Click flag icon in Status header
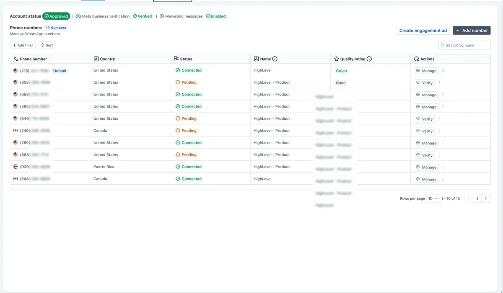 pyautogui.click(x=176, y=59)
